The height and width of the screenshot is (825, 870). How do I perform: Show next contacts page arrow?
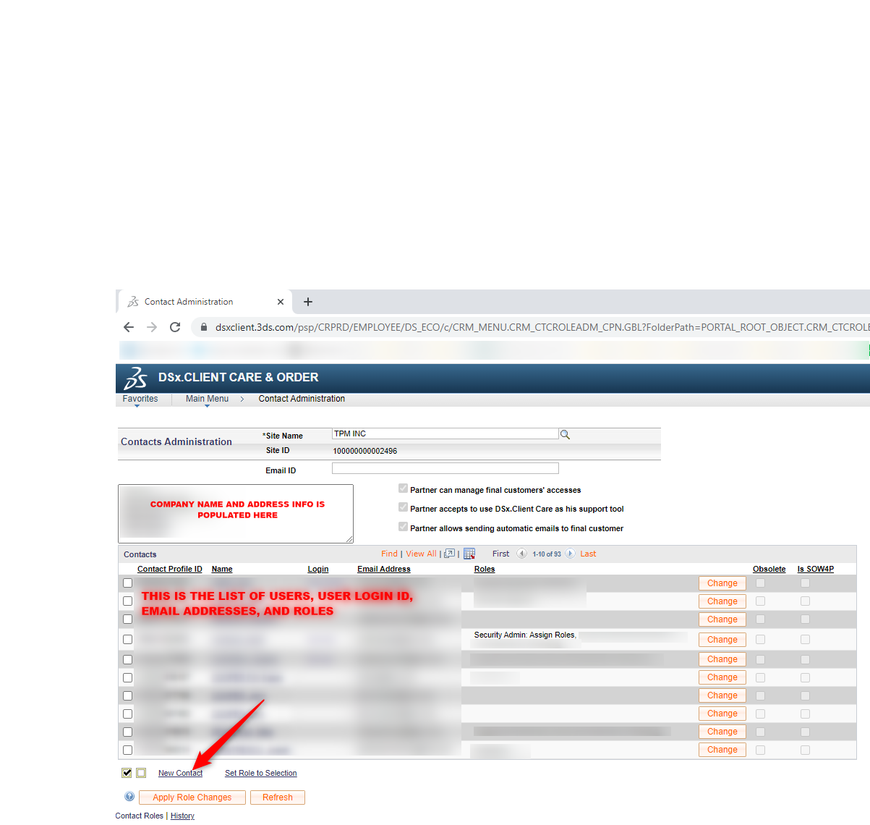570,554
